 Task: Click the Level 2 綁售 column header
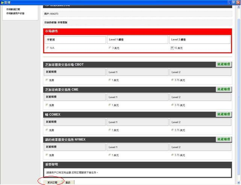tap(200, 39)
